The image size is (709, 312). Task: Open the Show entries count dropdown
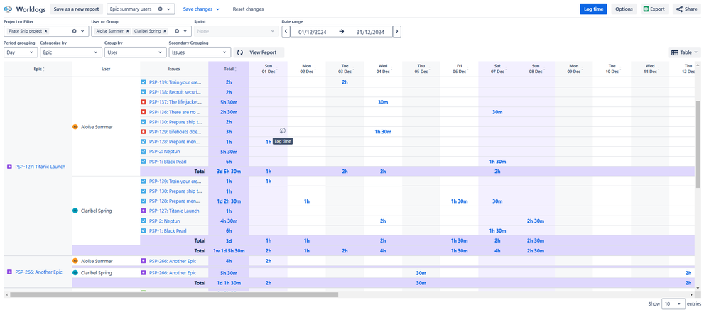tap(673, 304)
